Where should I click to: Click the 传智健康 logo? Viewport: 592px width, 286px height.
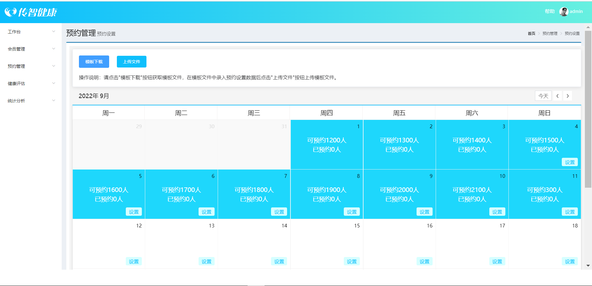(31, 12)
